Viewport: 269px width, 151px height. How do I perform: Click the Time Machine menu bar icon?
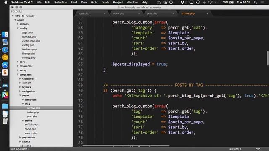tap(198, 2)
